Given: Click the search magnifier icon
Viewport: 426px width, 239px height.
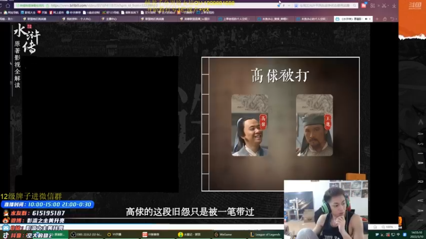Looking at the screenshot, I should pos(355,5).
